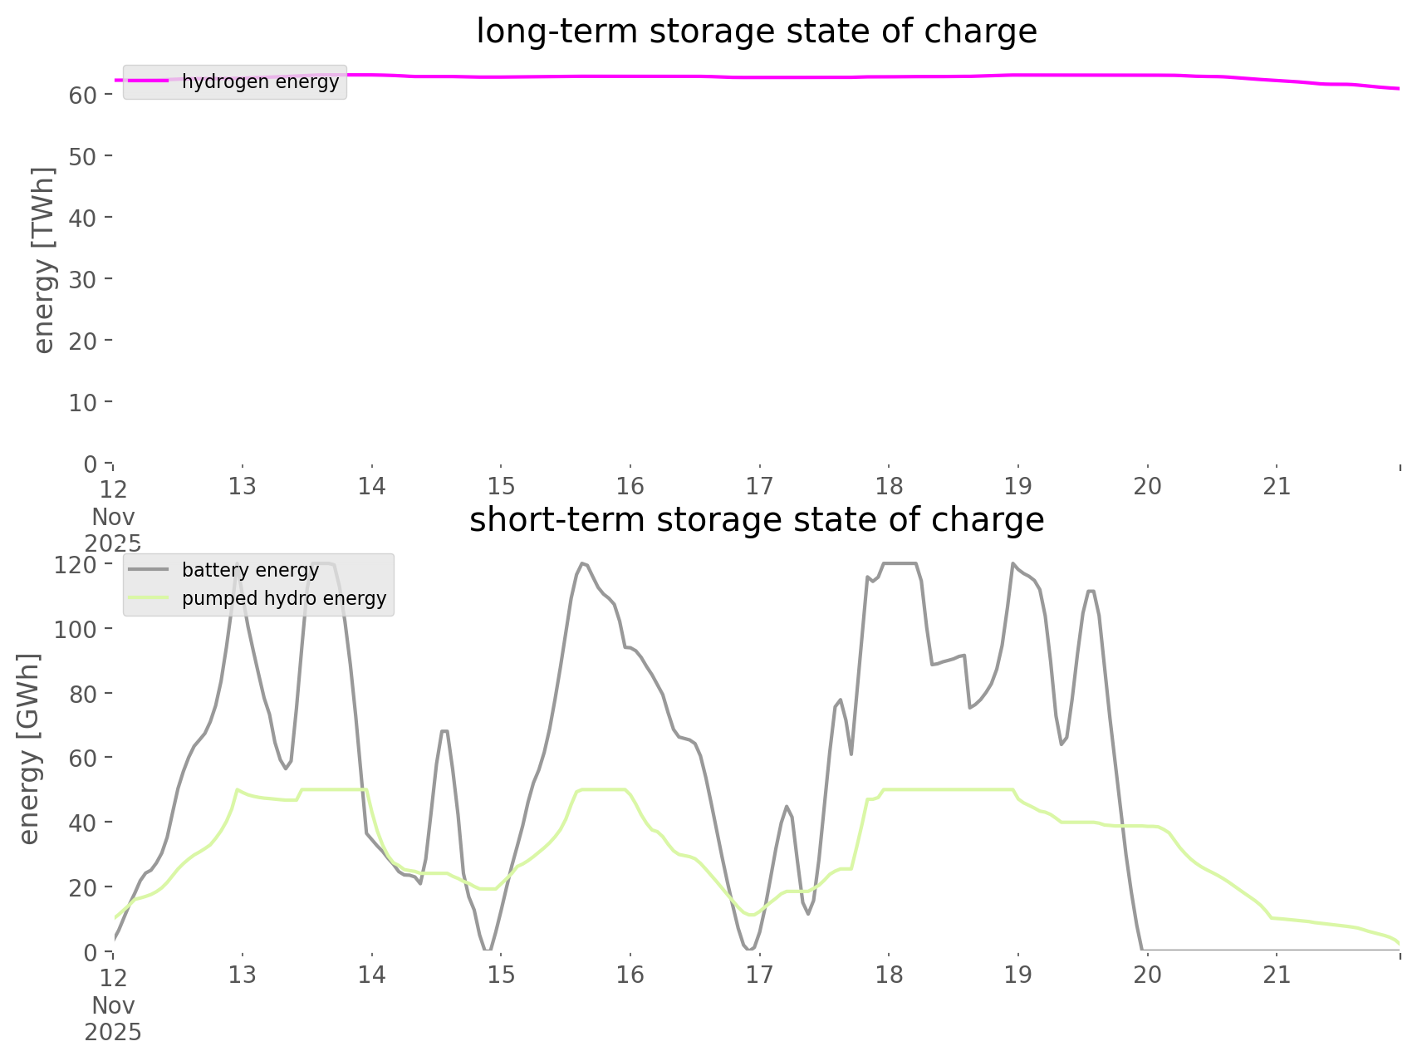
Task: Click the 10 TWh tick on top y-axis
Action: pyautogui.click(x=83, y=402)
